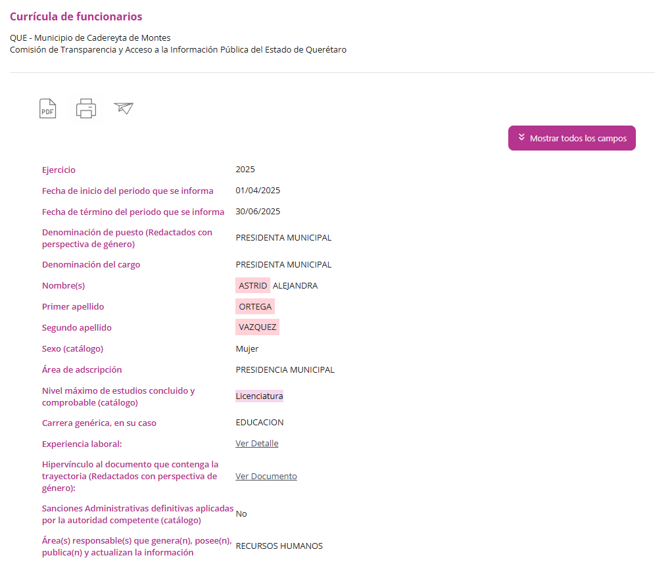Viewport: 672px width, 564px height.
Task: Select the highlighted name ASTRID
Action: (x=252, y=286)
